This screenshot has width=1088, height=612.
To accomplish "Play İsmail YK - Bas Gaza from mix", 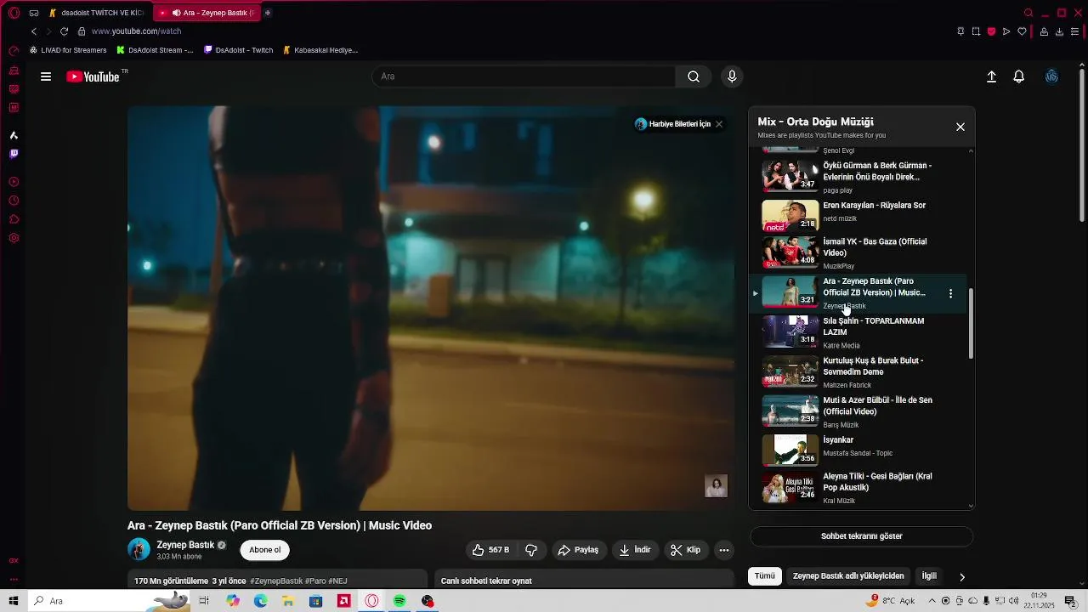I will click(858, 253).
